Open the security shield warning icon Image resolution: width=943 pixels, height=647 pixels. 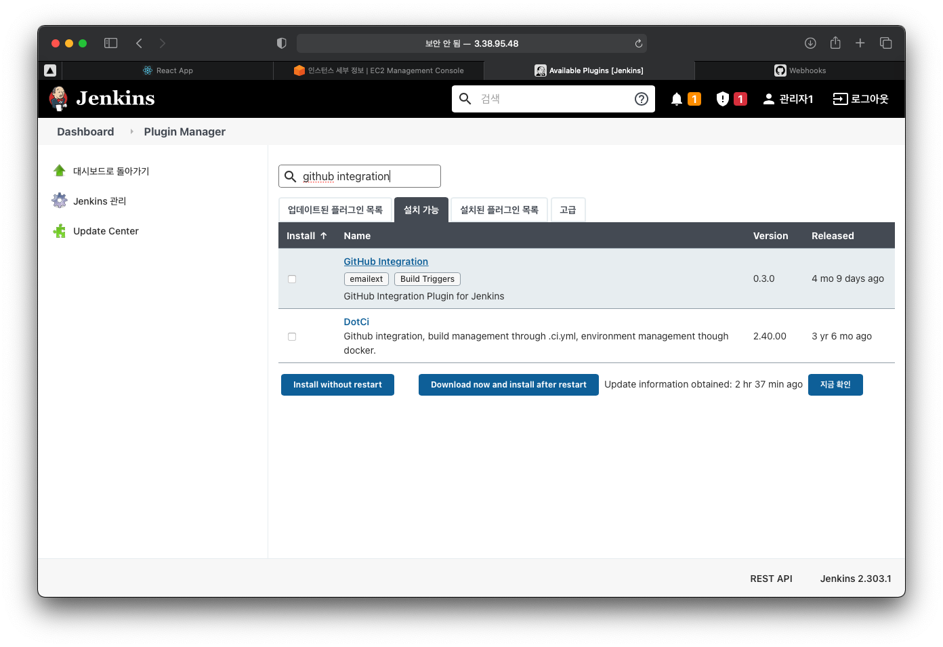point(722,99)
